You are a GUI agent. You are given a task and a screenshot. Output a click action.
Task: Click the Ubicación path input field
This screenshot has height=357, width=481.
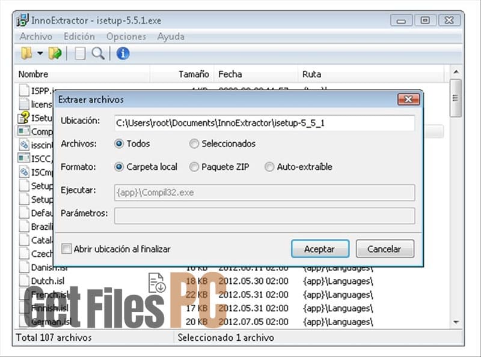(x=265, y=123)
